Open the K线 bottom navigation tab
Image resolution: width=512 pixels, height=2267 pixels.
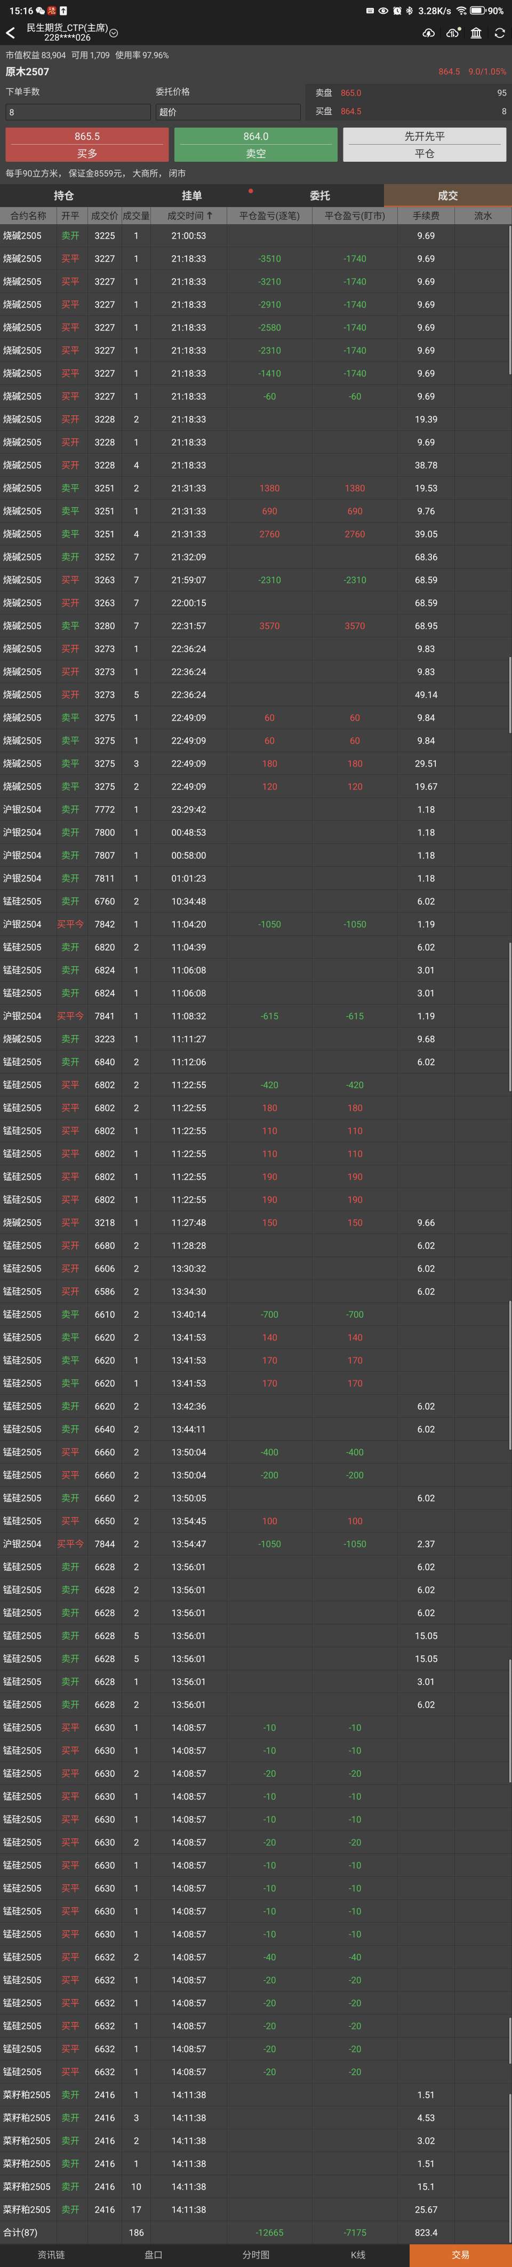coord(358,2255)
